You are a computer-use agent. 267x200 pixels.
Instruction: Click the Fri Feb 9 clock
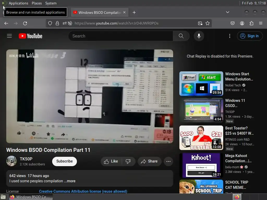(x=254, y=3)
